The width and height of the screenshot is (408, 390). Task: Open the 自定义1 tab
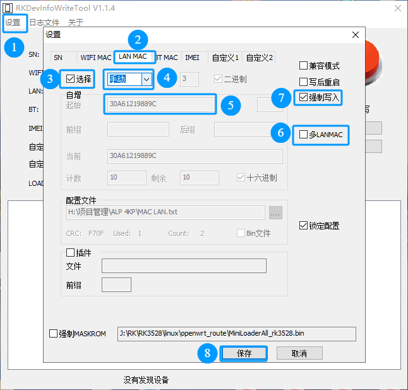pyautogui.click(x=225, y=58)
